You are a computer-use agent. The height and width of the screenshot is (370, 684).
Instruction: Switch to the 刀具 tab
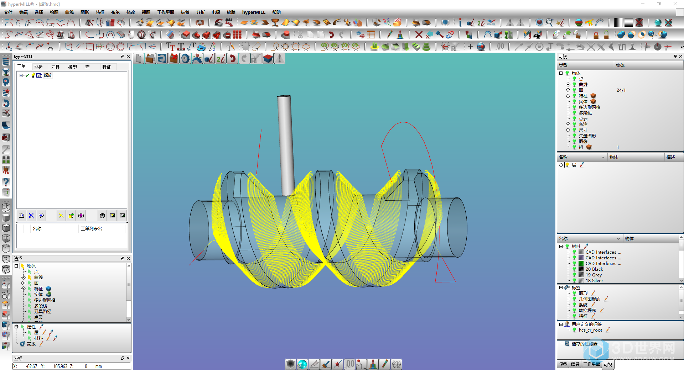56,67
